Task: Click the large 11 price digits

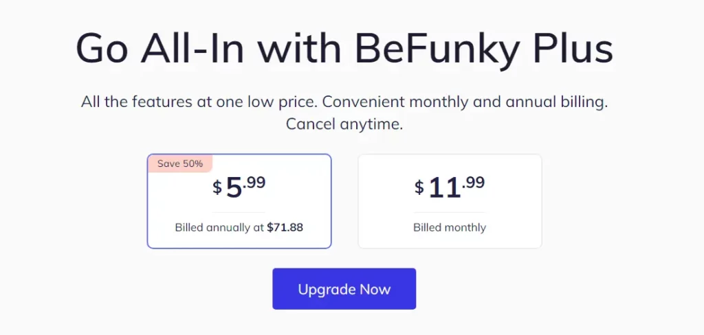Action: pos(445,187)
